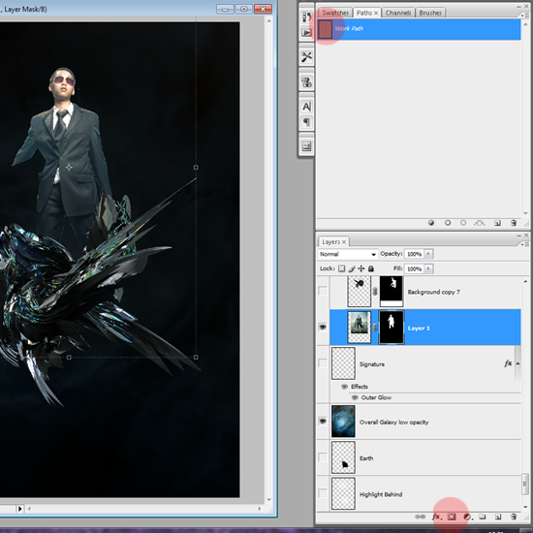Switch to the Brushes tab
Viewport: 533px width, 533px height.
[x=430, y=13]
